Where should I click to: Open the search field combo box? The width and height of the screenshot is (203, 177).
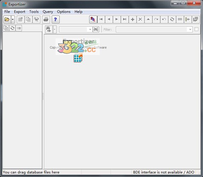(75, 29)
